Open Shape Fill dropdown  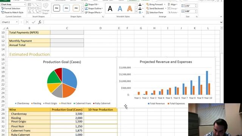pos(92,5)
